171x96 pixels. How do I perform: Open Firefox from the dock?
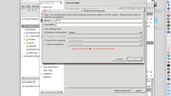[169, 22]
